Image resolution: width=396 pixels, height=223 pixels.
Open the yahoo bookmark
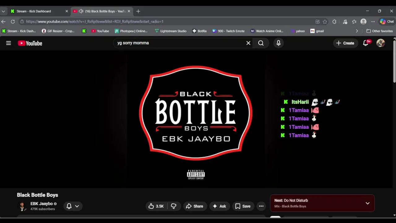point(298,31)
